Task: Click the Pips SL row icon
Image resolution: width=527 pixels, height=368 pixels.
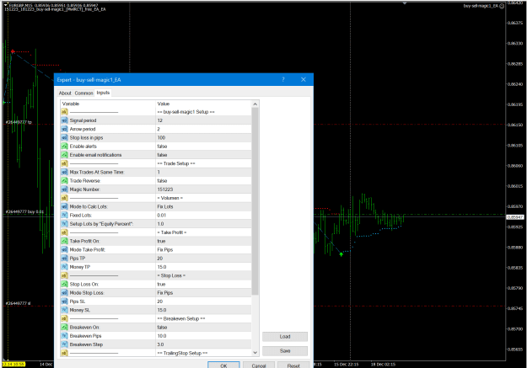Action: pyautogui.click(x=64, y=301)
